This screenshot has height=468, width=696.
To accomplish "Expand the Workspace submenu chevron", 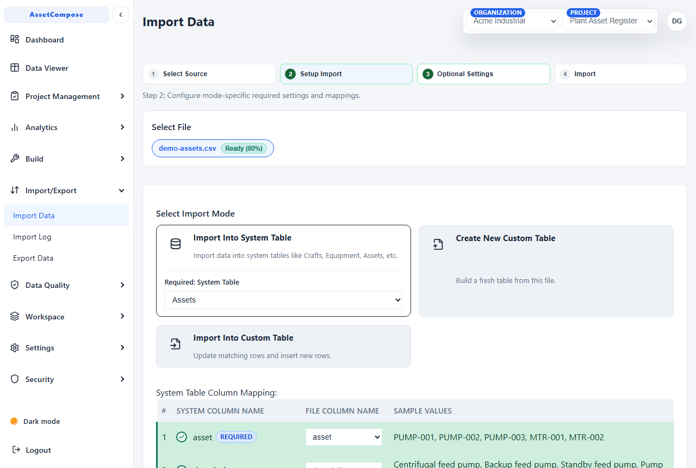I will (122, 316).
